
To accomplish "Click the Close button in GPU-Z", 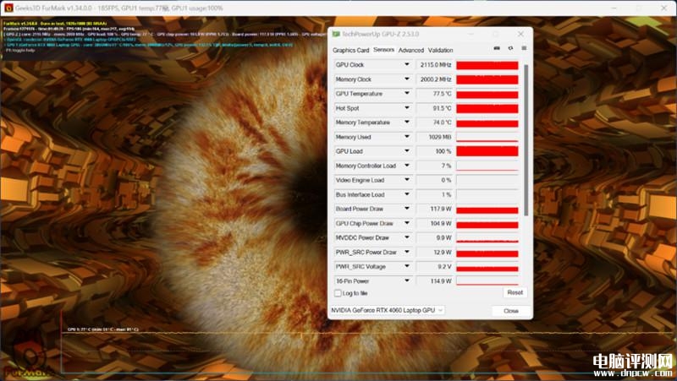I will point(511,311).
